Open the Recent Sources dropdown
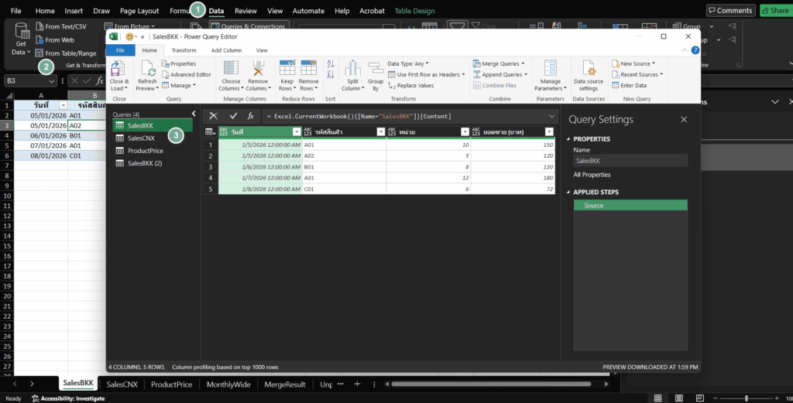Screen dimensions: 793x403 point(637,74)
